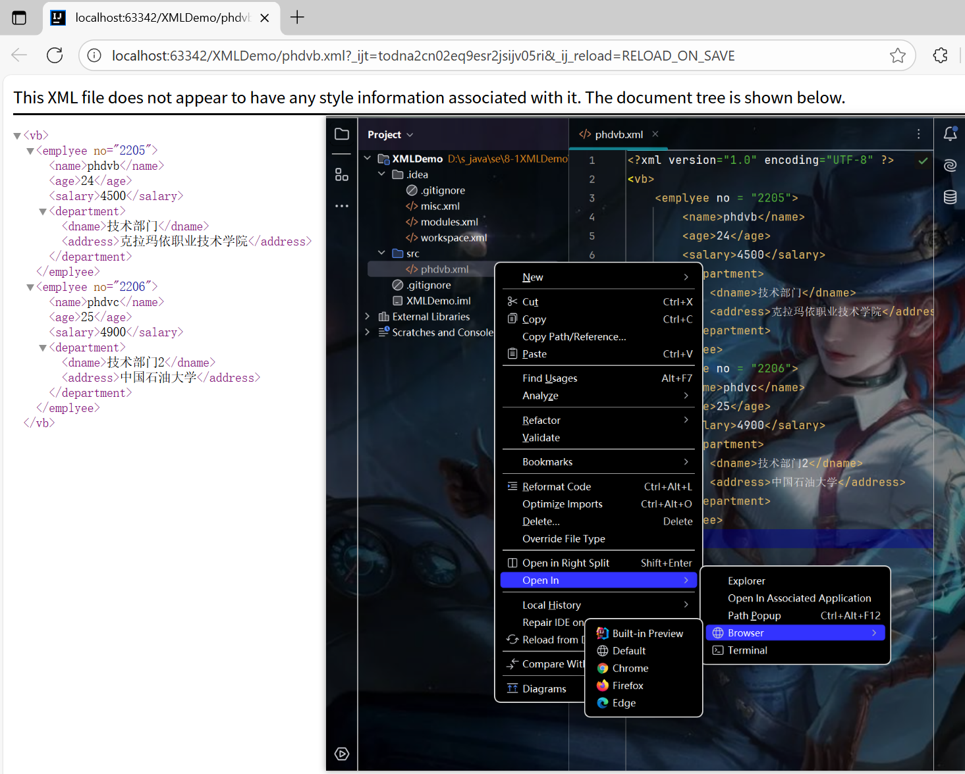The height and width of the screenshot is (774, 965).
Task: Choose Open in Right Split
Action: coord(597,563)
